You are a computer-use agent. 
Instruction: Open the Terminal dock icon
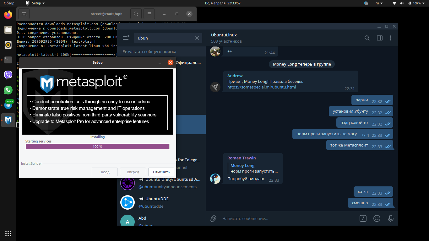pyautogui.click(x=8, y=60)
